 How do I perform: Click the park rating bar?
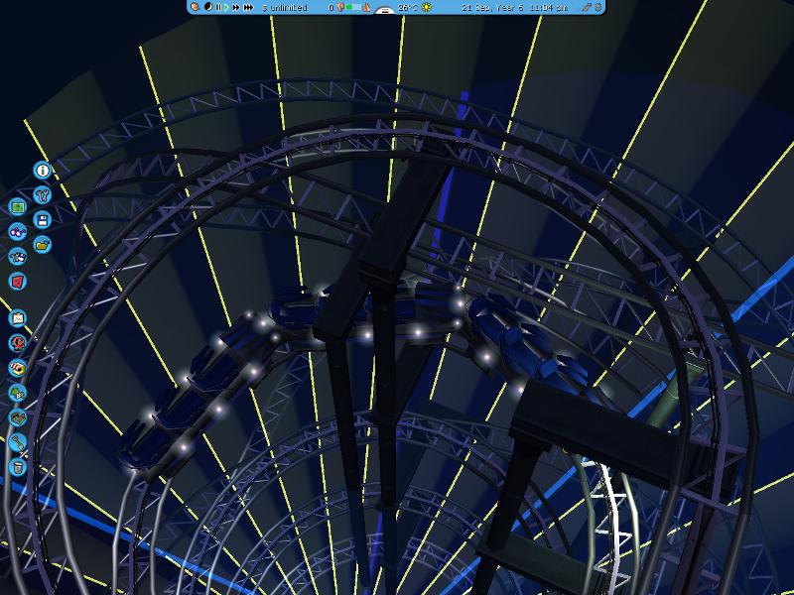pyautogui.click(x=353, y=7)
